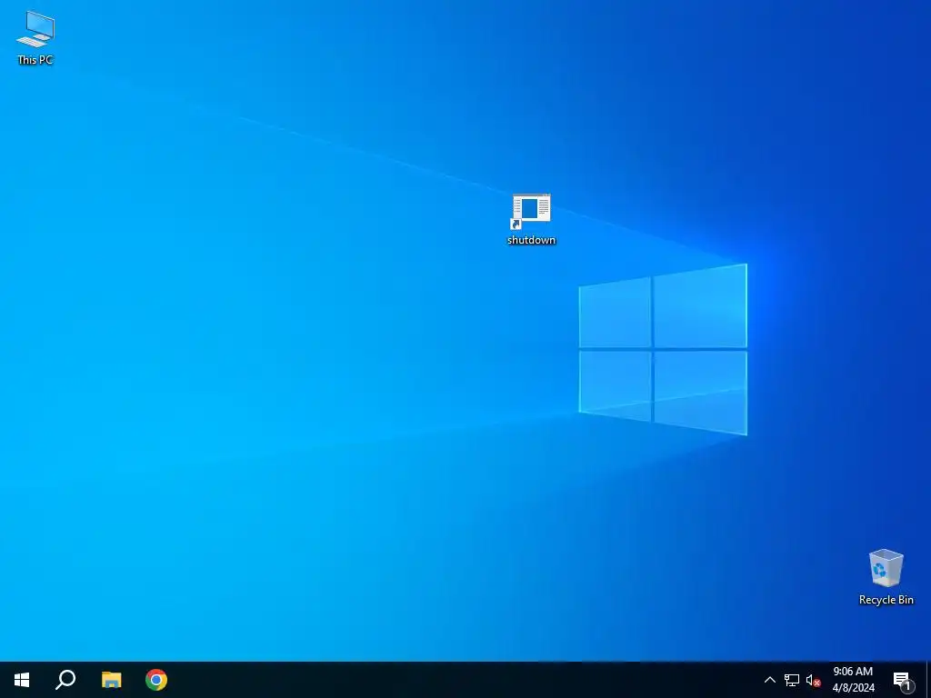931x698 pixels.
Task: Launch Google Chrome from taskbar
Action: (156, 680)
